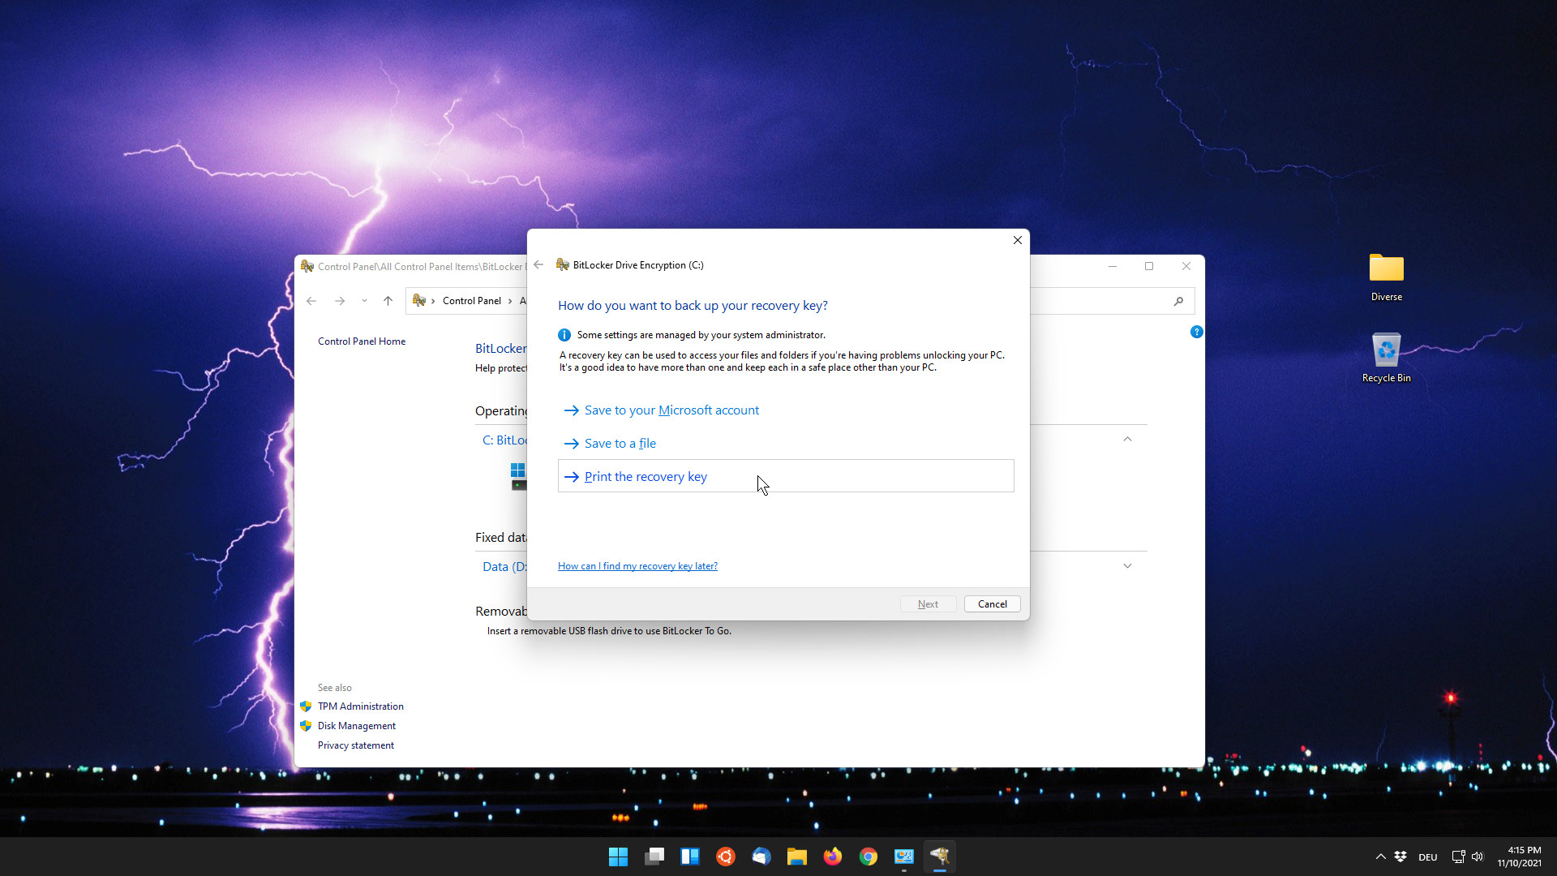Viewport: 1557px width, 876px height.
Task: Launch Firefox from the taskbar
Action: point(833,857)
